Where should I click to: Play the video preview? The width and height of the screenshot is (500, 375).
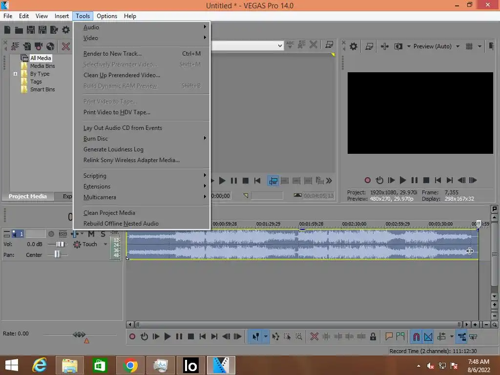pyautogui.click(x=403, y=181)
